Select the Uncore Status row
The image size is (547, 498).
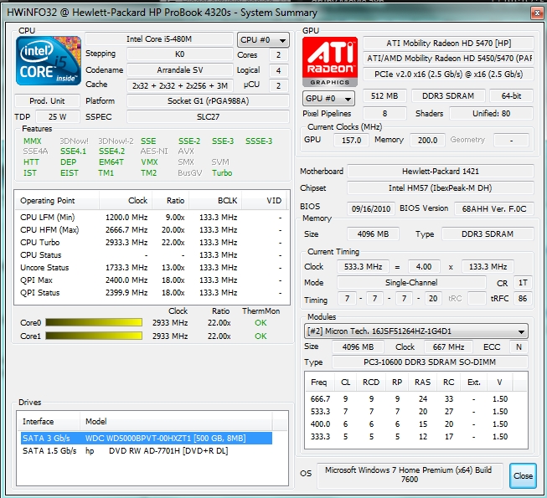click(x=152, y=268)
